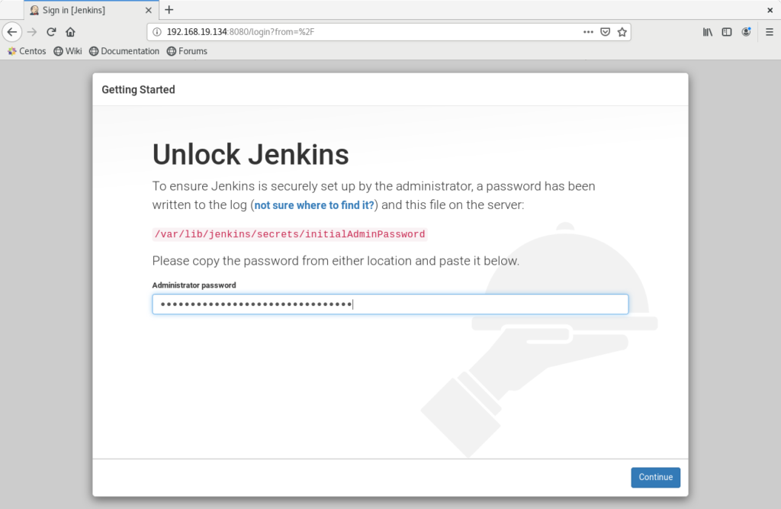
Task: Select the Sign in [Jenkins] tab
Action: (92, 10)
